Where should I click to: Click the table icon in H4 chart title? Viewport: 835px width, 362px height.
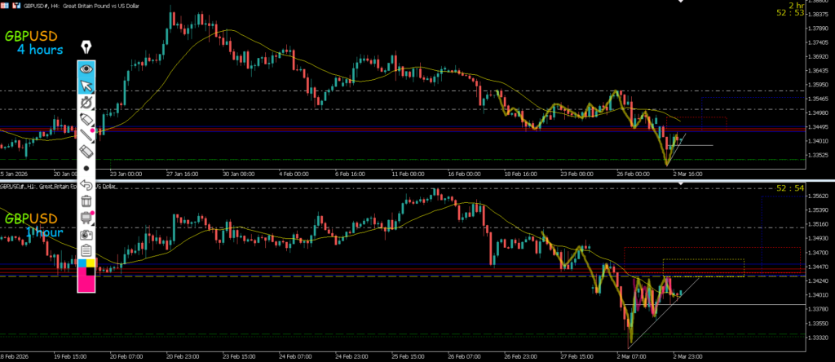(5, 5)
